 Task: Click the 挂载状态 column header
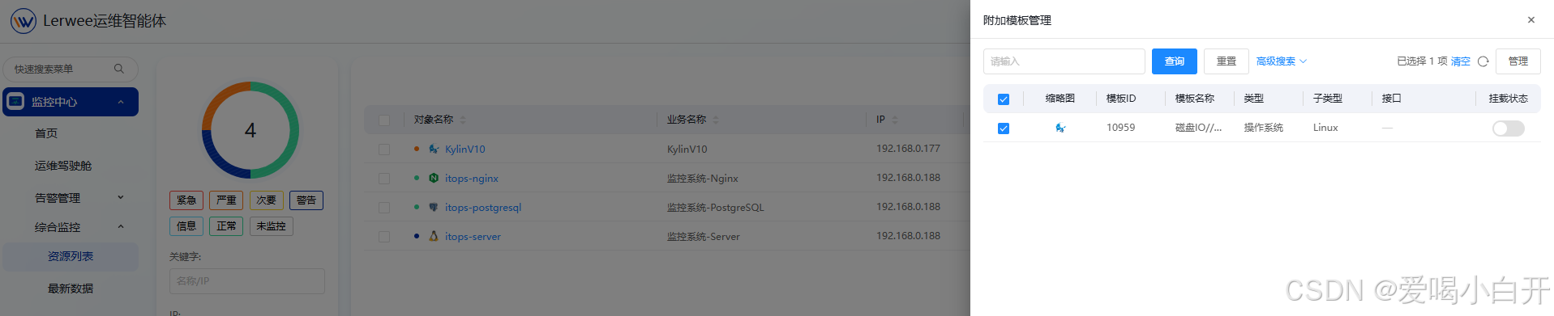(1508, 99)
